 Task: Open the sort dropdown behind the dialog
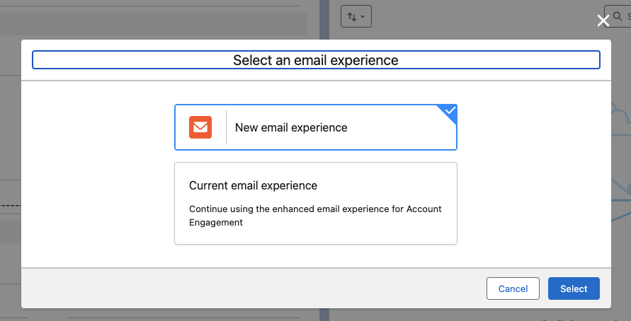pos(356,16)
